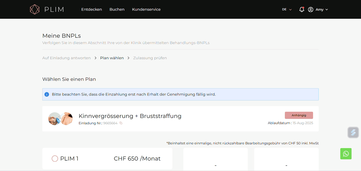This screenshot has height=171, width=361.
Task: Click the PLIM diamond logo icon
Action: point(35,9)
